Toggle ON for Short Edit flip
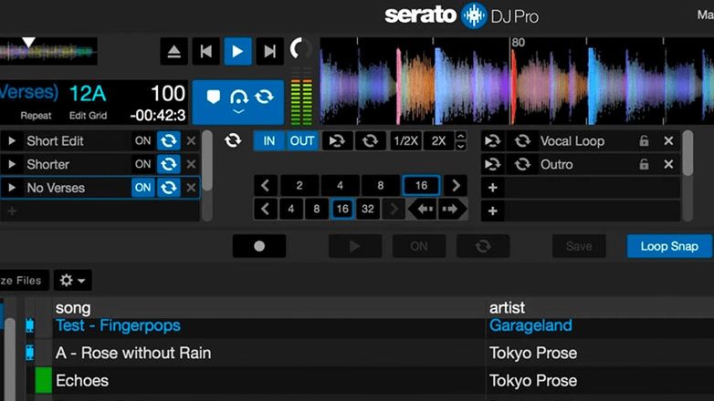Image resolution: width=714 pixels, height=401 pixels. pos(143,141)
